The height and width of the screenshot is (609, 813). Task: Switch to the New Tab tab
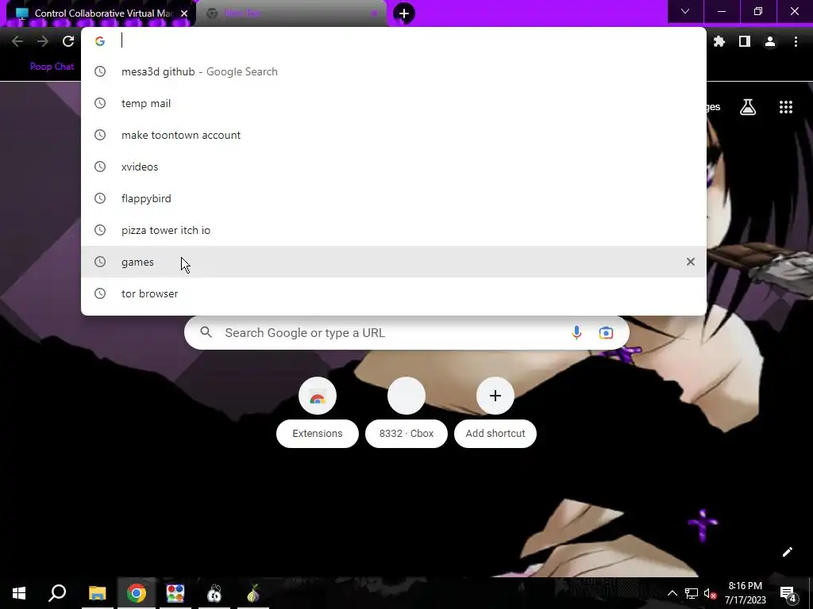291,13
